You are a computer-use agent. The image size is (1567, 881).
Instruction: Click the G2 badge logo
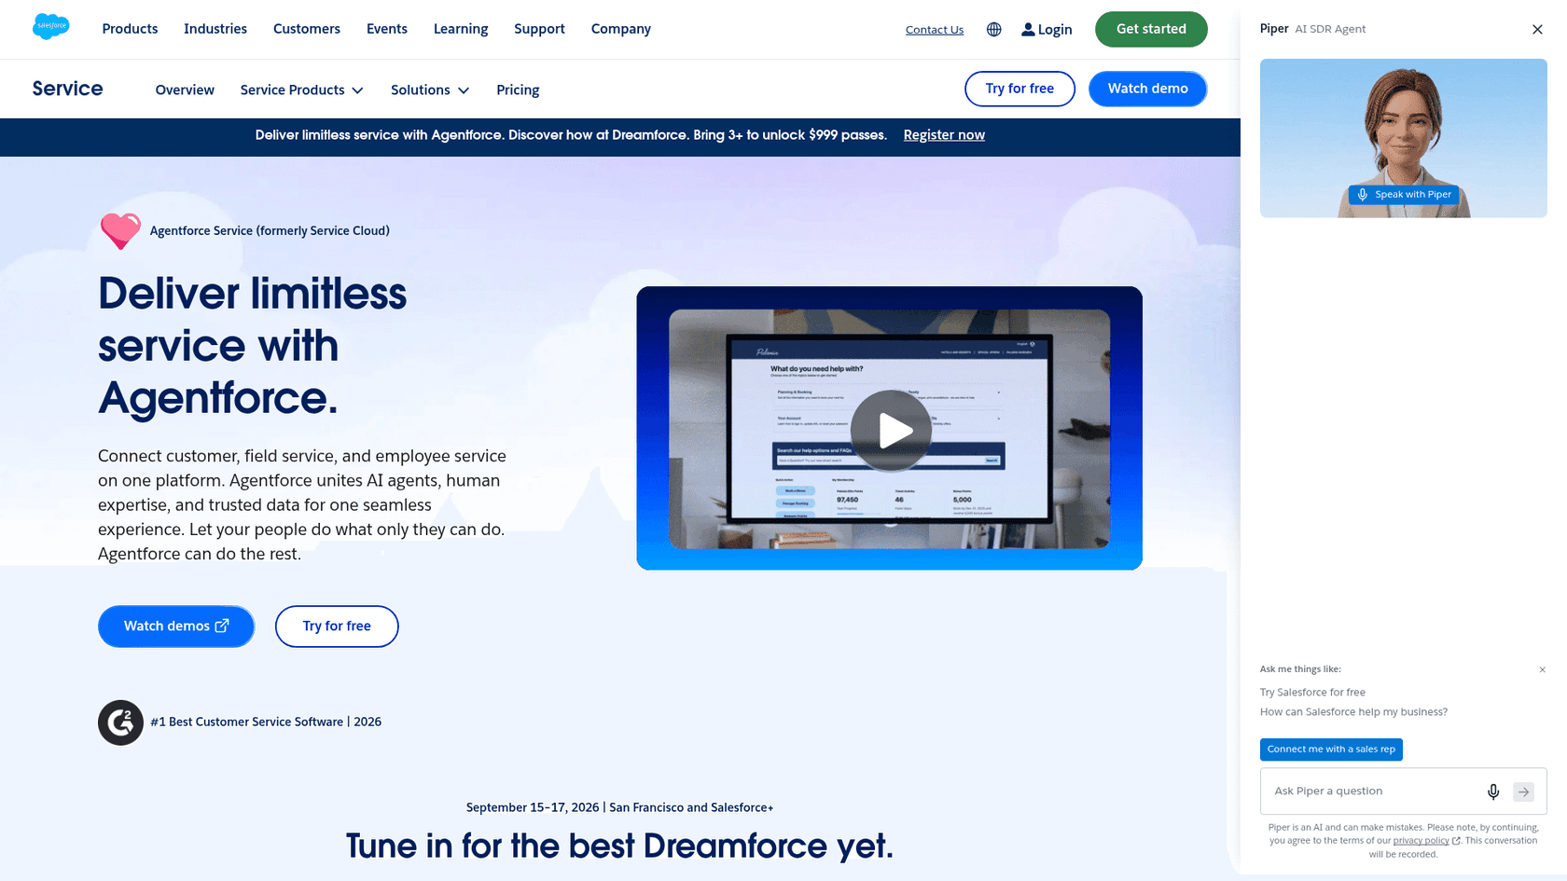point(120,723)
